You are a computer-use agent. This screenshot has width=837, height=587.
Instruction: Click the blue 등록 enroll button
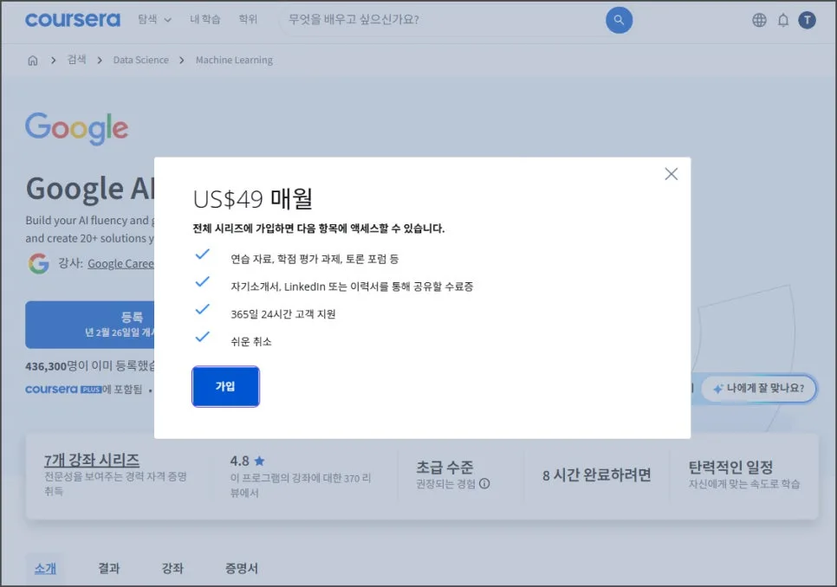coord(90,325)
